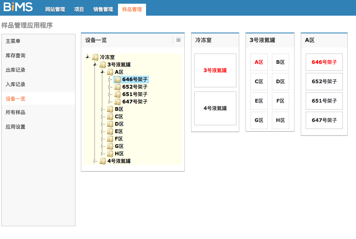This screenshot has height=239, width=356.
Task: Click the folder icon next to B区
Action: point(110,109)
